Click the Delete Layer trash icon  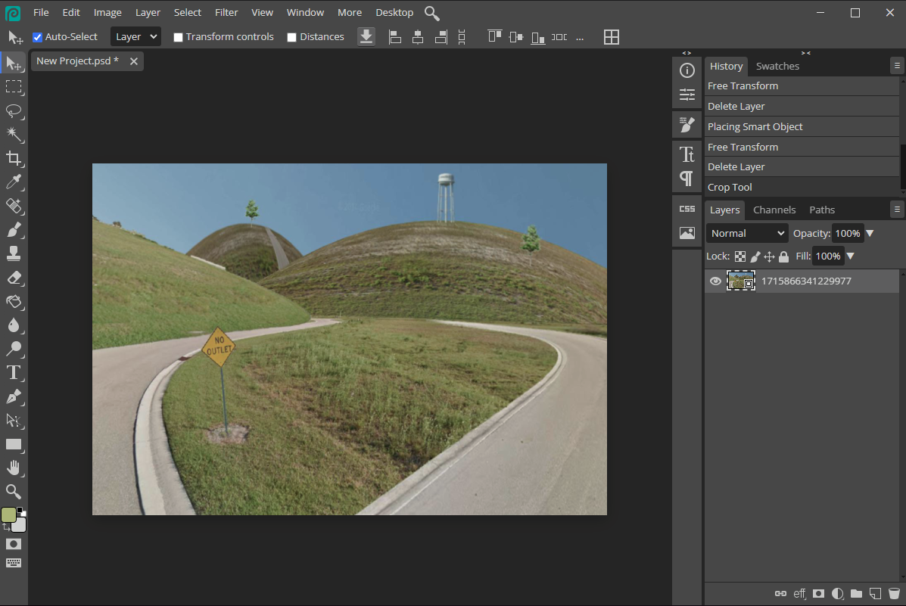[894, 593]
